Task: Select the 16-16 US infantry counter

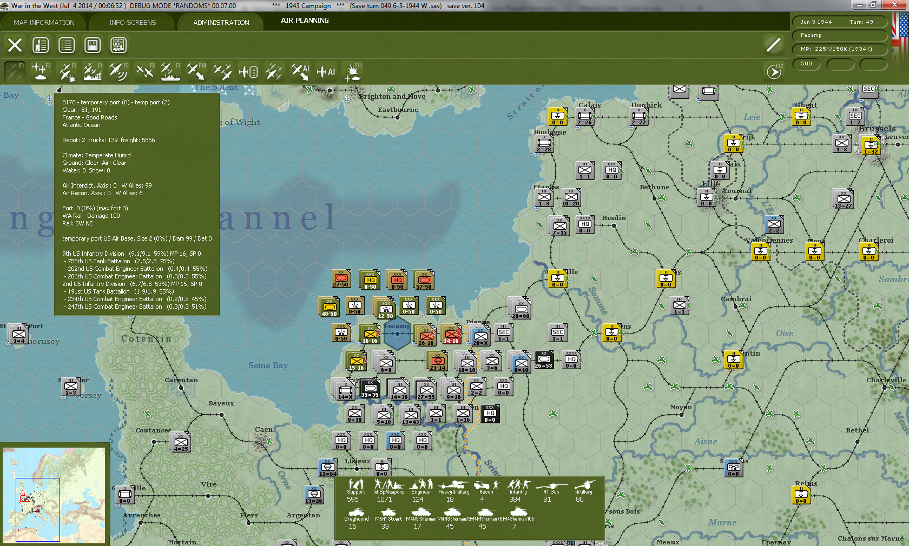Action: (x=370, y=334)
